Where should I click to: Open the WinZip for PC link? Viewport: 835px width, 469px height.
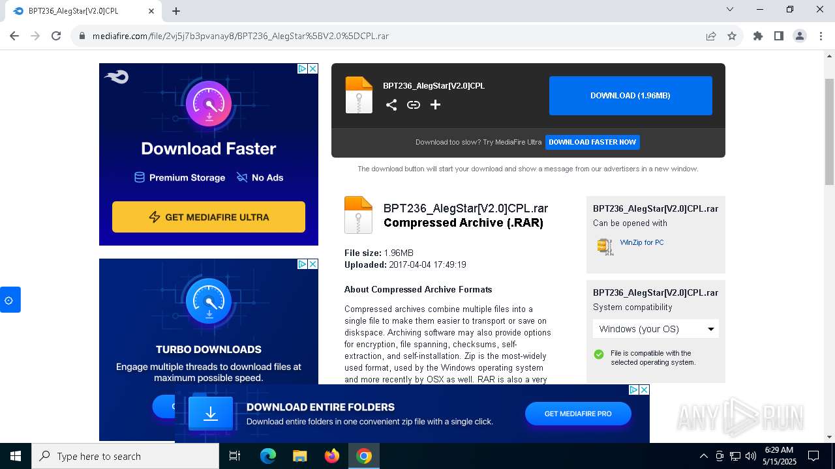tap(642, 242)
